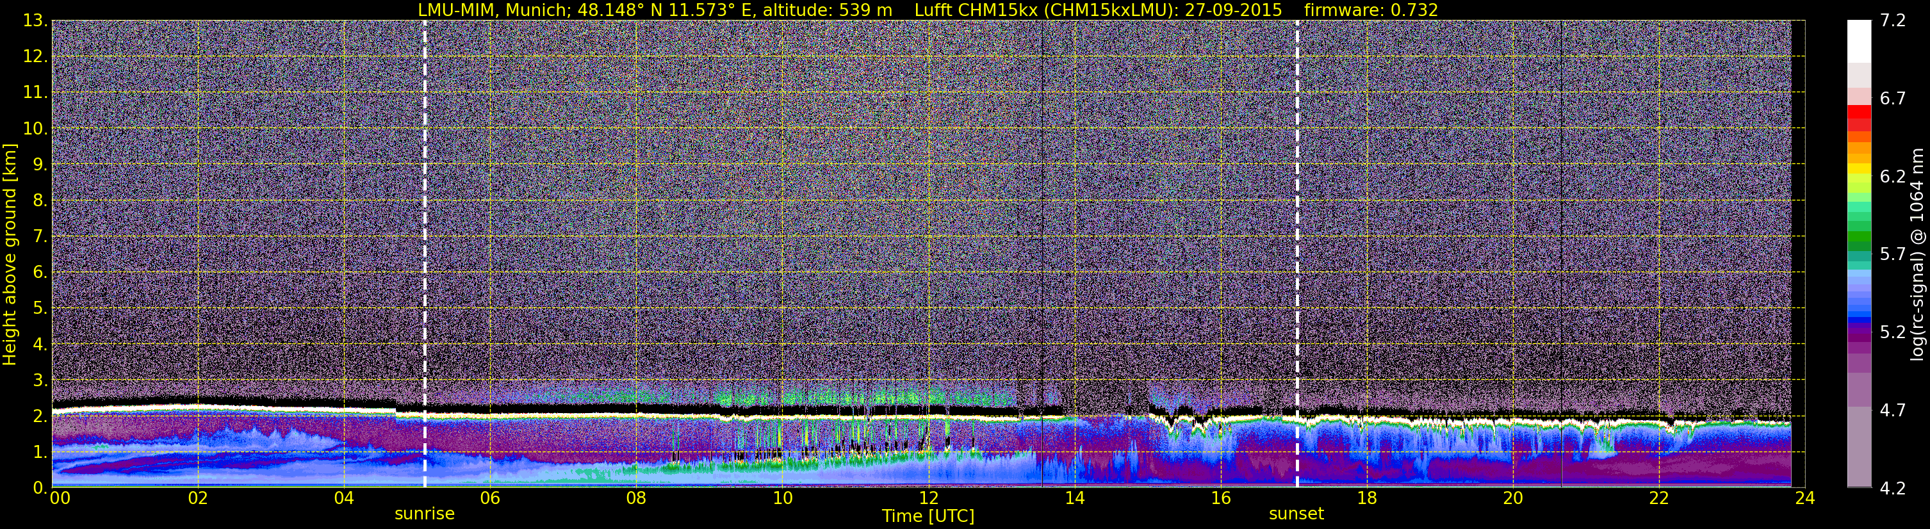Viewport: 1930px width, 529px height.
Task: Click the x-axis tick label 08
Action: 636,498
